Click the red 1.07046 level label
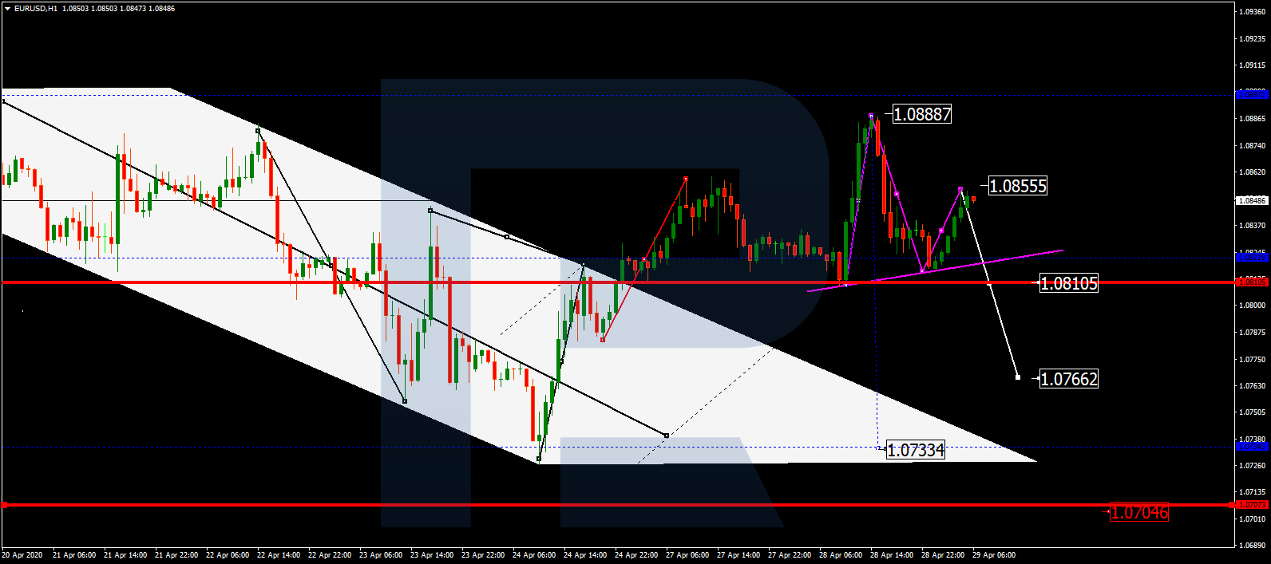Image resolution: width=1271 pixels, height=564 pixels. tap(1139, 512)
